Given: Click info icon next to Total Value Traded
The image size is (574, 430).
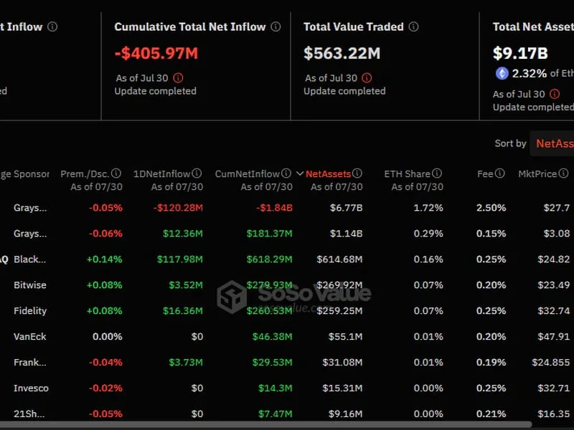Looking at the screenshot, I should point(414,27).
